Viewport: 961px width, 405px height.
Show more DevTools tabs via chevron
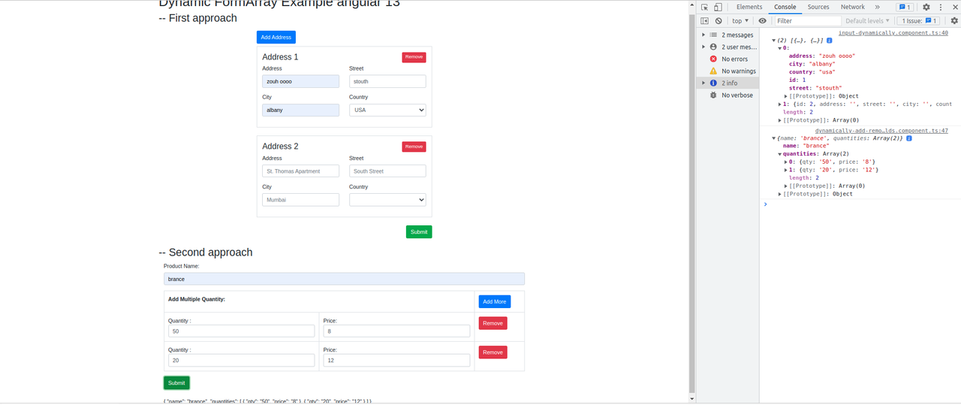click(x=877, y=7)
